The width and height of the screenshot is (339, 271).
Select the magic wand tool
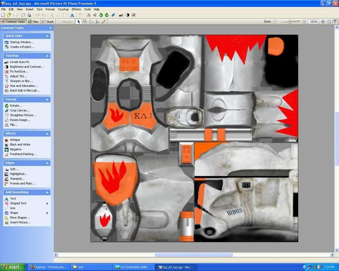(x=104, y=22)
